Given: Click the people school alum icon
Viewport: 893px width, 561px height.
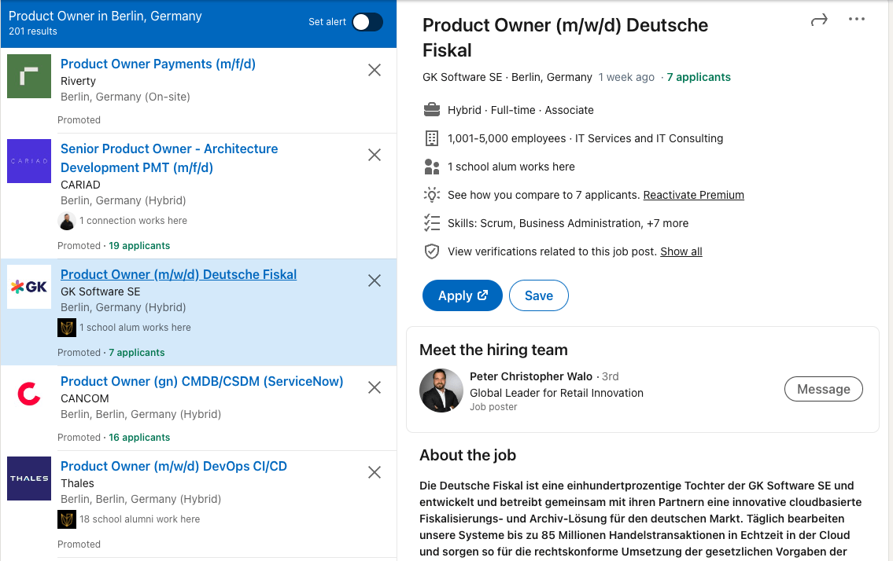Looking at the screenshot, I should (x=432, y=167).
